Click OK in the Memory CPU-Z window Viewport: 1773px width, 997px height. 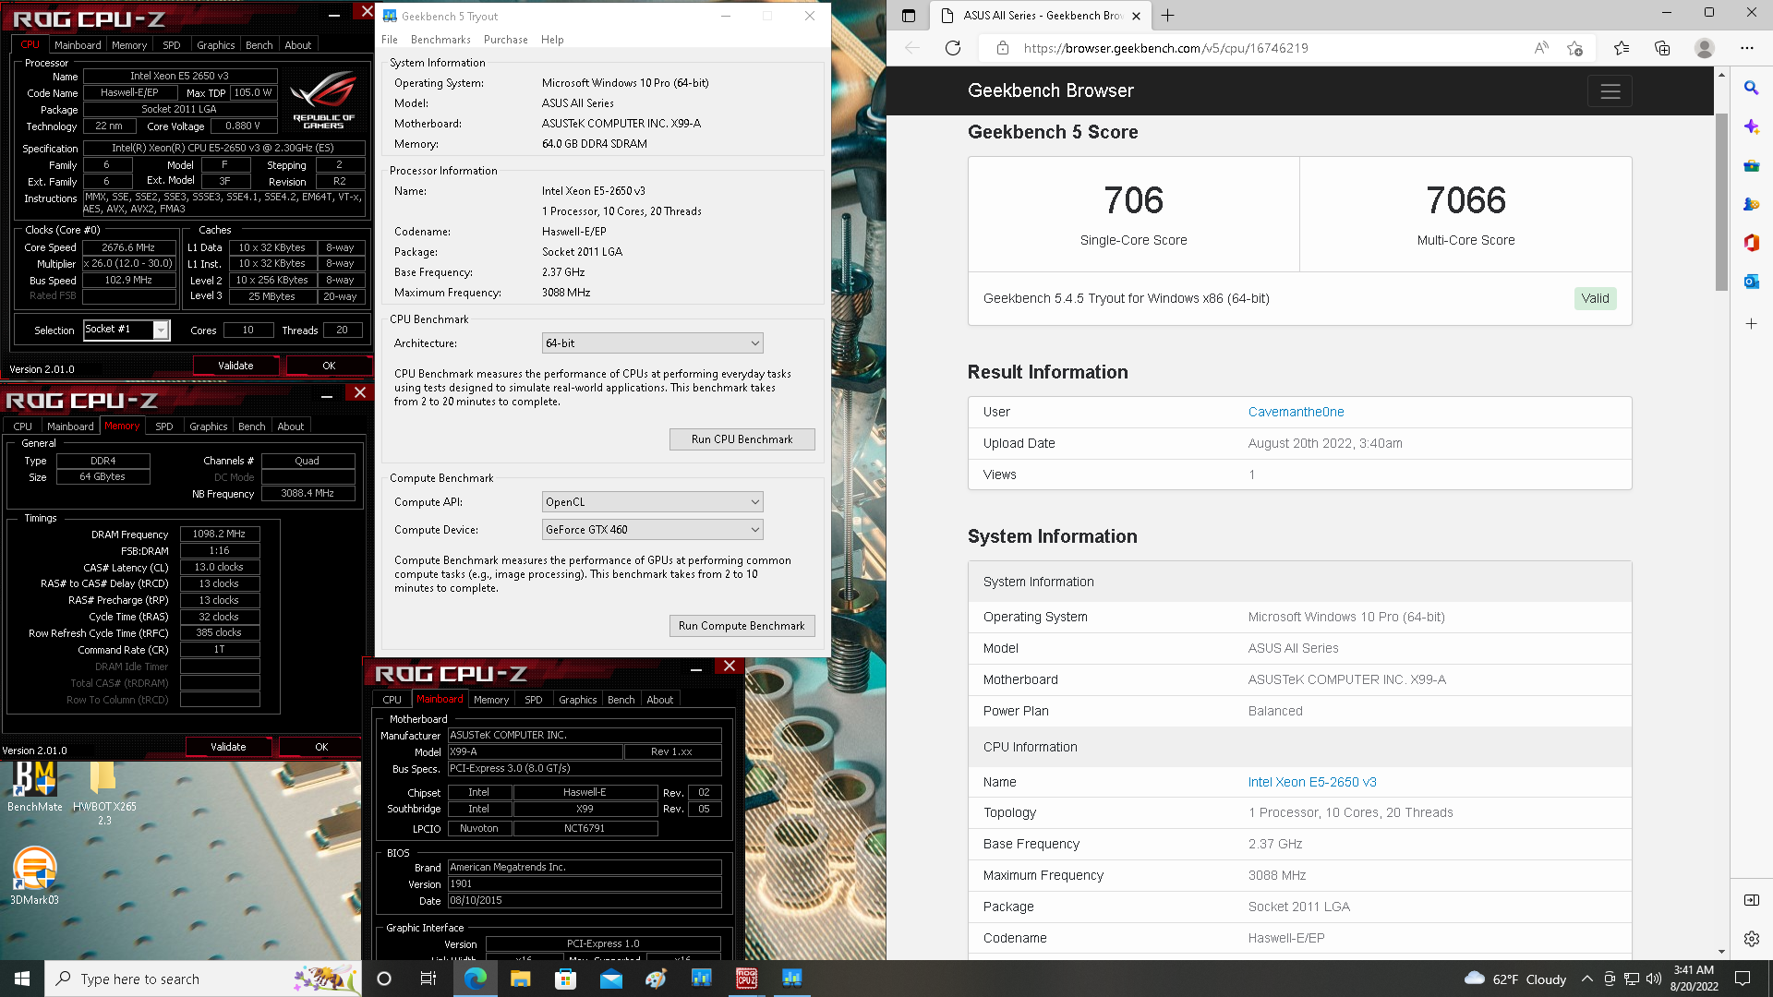click(x=321, y=747)
